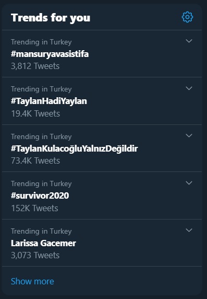Click the 73.4K Tweets label
207x299 pixels.
tap(35, 161)
